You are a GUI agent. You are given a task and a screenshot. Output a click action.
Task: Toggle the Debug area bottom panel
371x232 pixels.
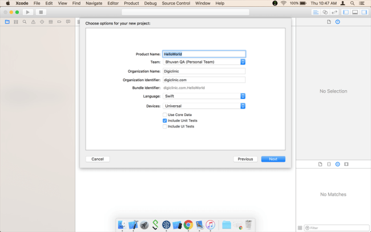355,13
